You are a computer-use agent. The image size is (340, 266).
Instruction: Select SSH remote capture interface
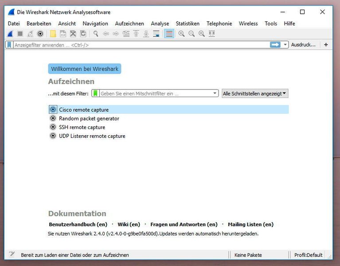[168, 127]
